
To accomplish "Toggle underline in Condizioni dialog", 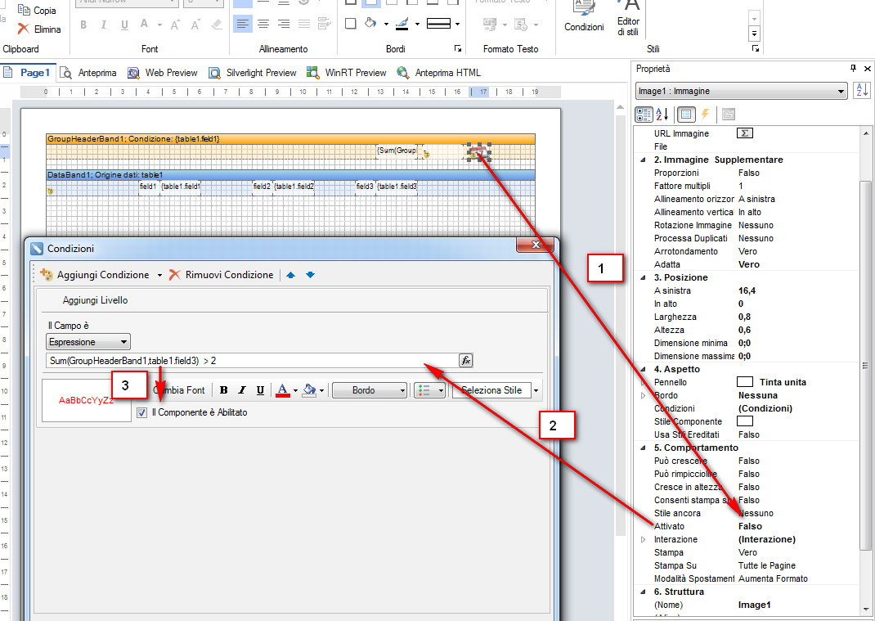I will coord(260,390).
